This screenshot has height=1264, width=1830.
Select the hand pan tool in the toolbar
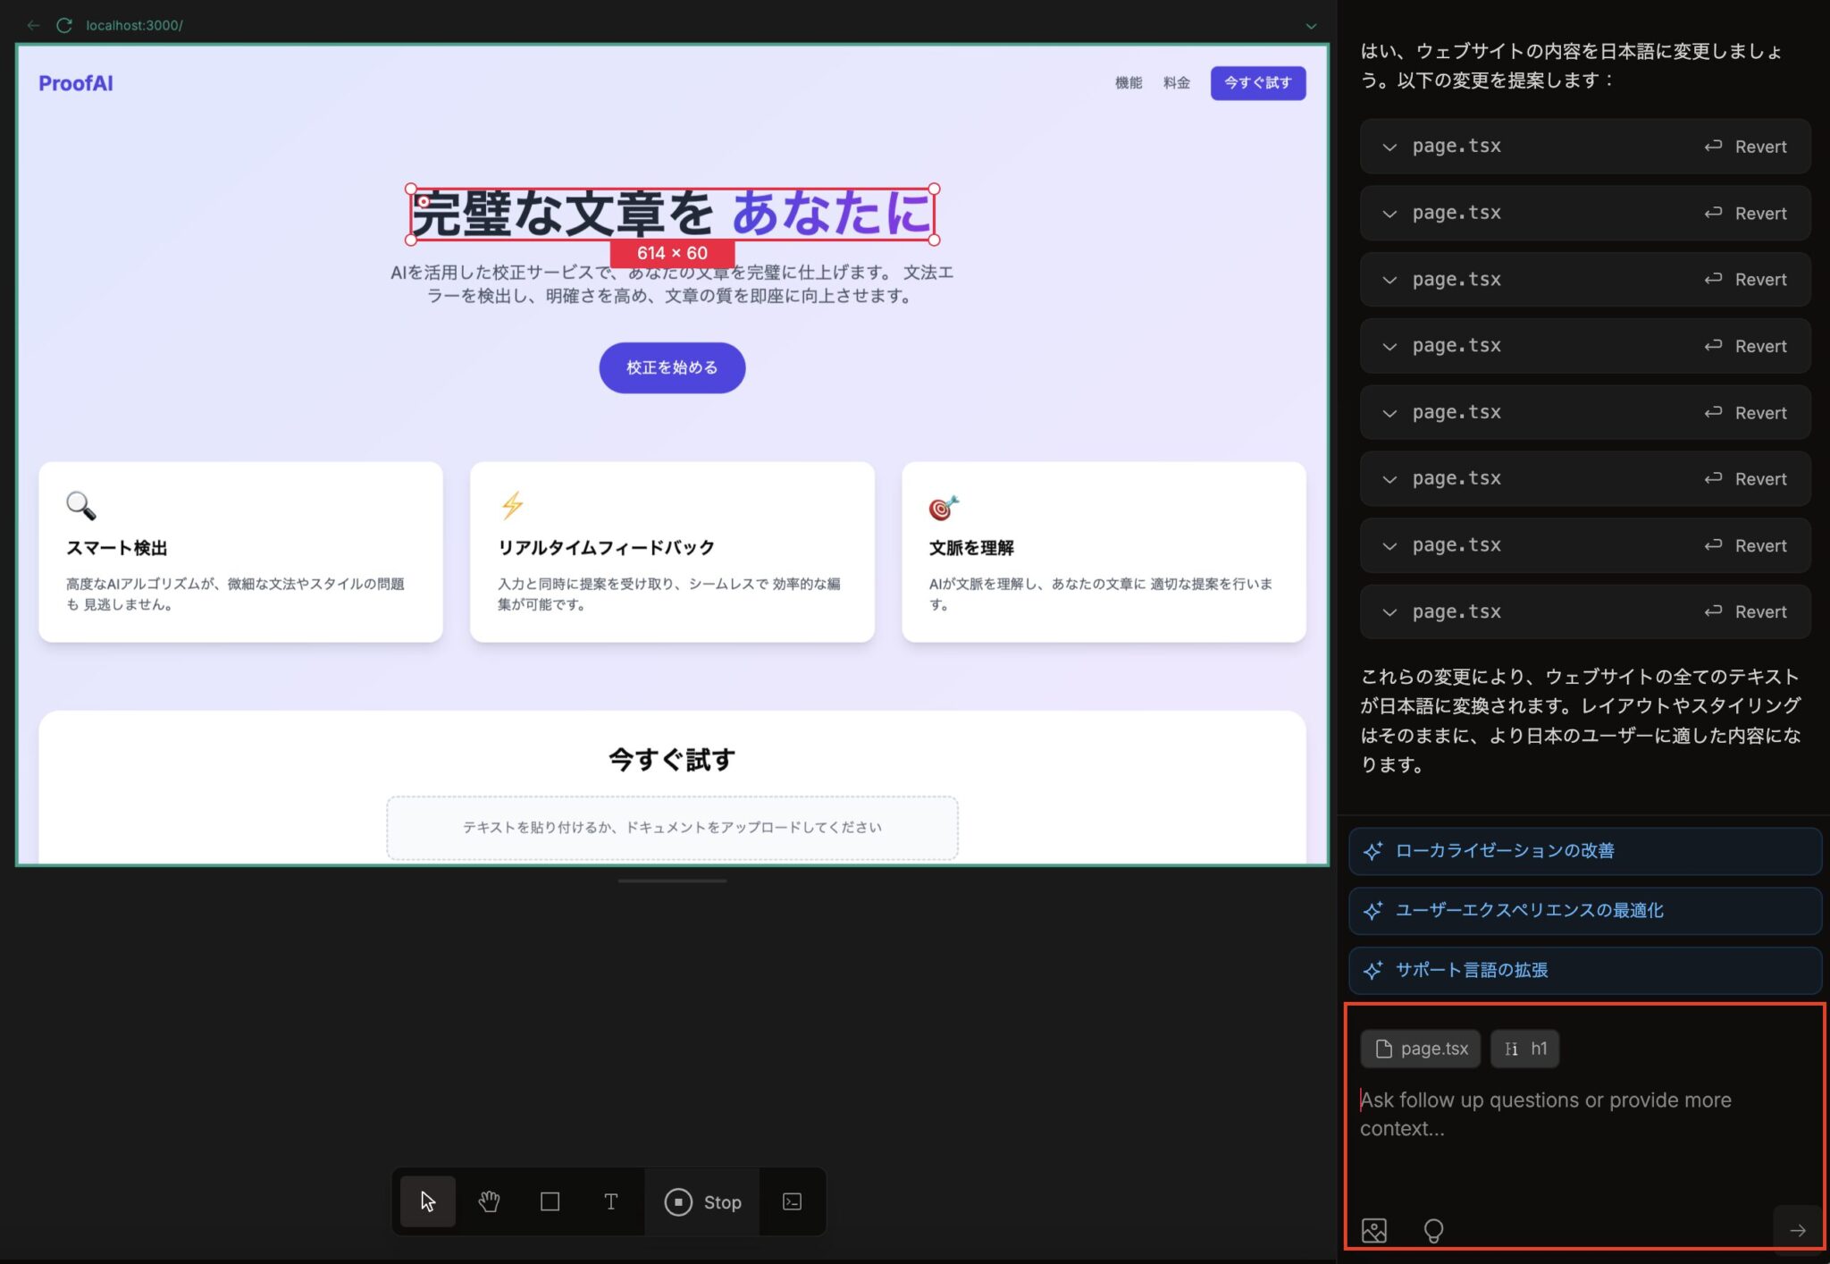click(489, 1201)
